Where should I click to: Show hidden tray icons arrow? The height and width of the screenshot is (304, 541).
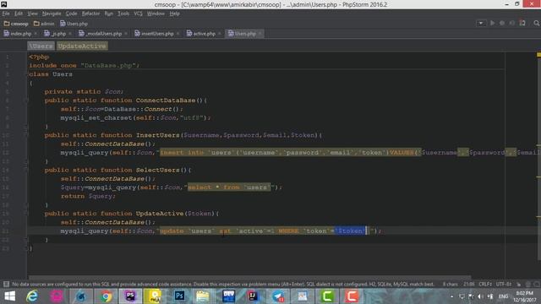coord(451,296)
